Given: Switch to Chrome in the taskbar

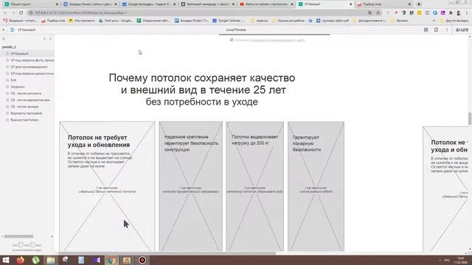Looking at the screenshot, I should 111,260.
